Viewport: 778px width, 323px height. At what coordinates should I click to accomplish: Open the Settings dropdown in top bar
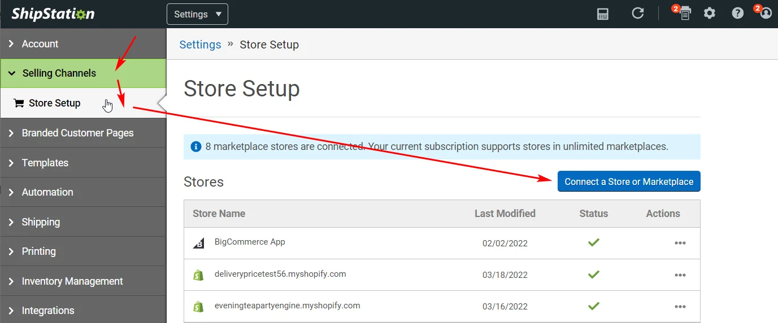click(x=197, y=14)
